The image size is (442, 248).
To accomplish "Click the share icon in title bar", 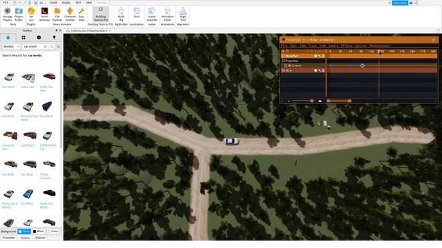I will point(416,3).
